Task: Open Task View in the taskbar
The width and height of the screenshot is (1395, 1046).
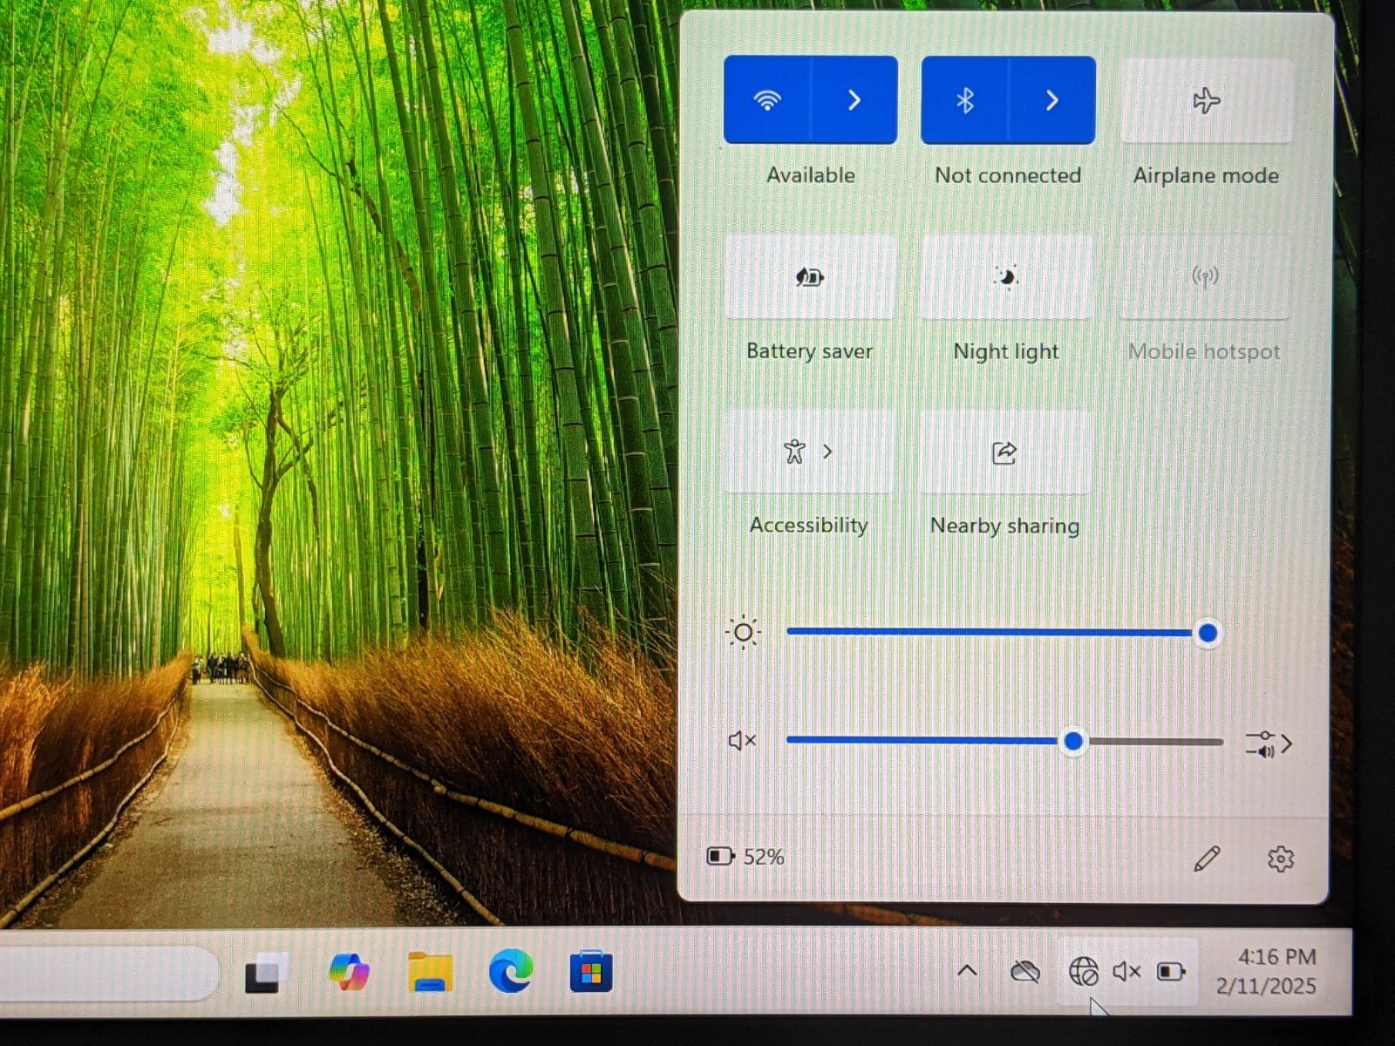Action: [x=266, y=972]
